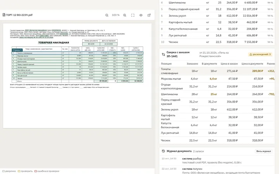
Task: Click the warning badge showing расхождений: 3
Action: [260, 55]
